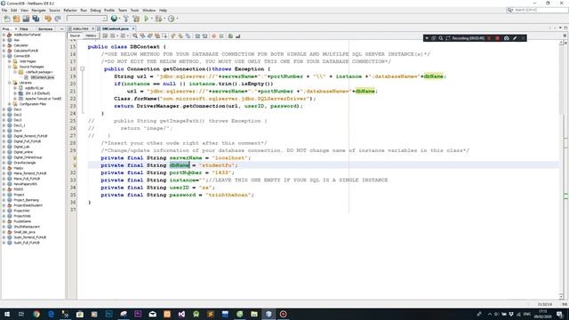Select the PuzzleGame project
The width and height of the screenshot is (569, 320).
click(22, 221)
